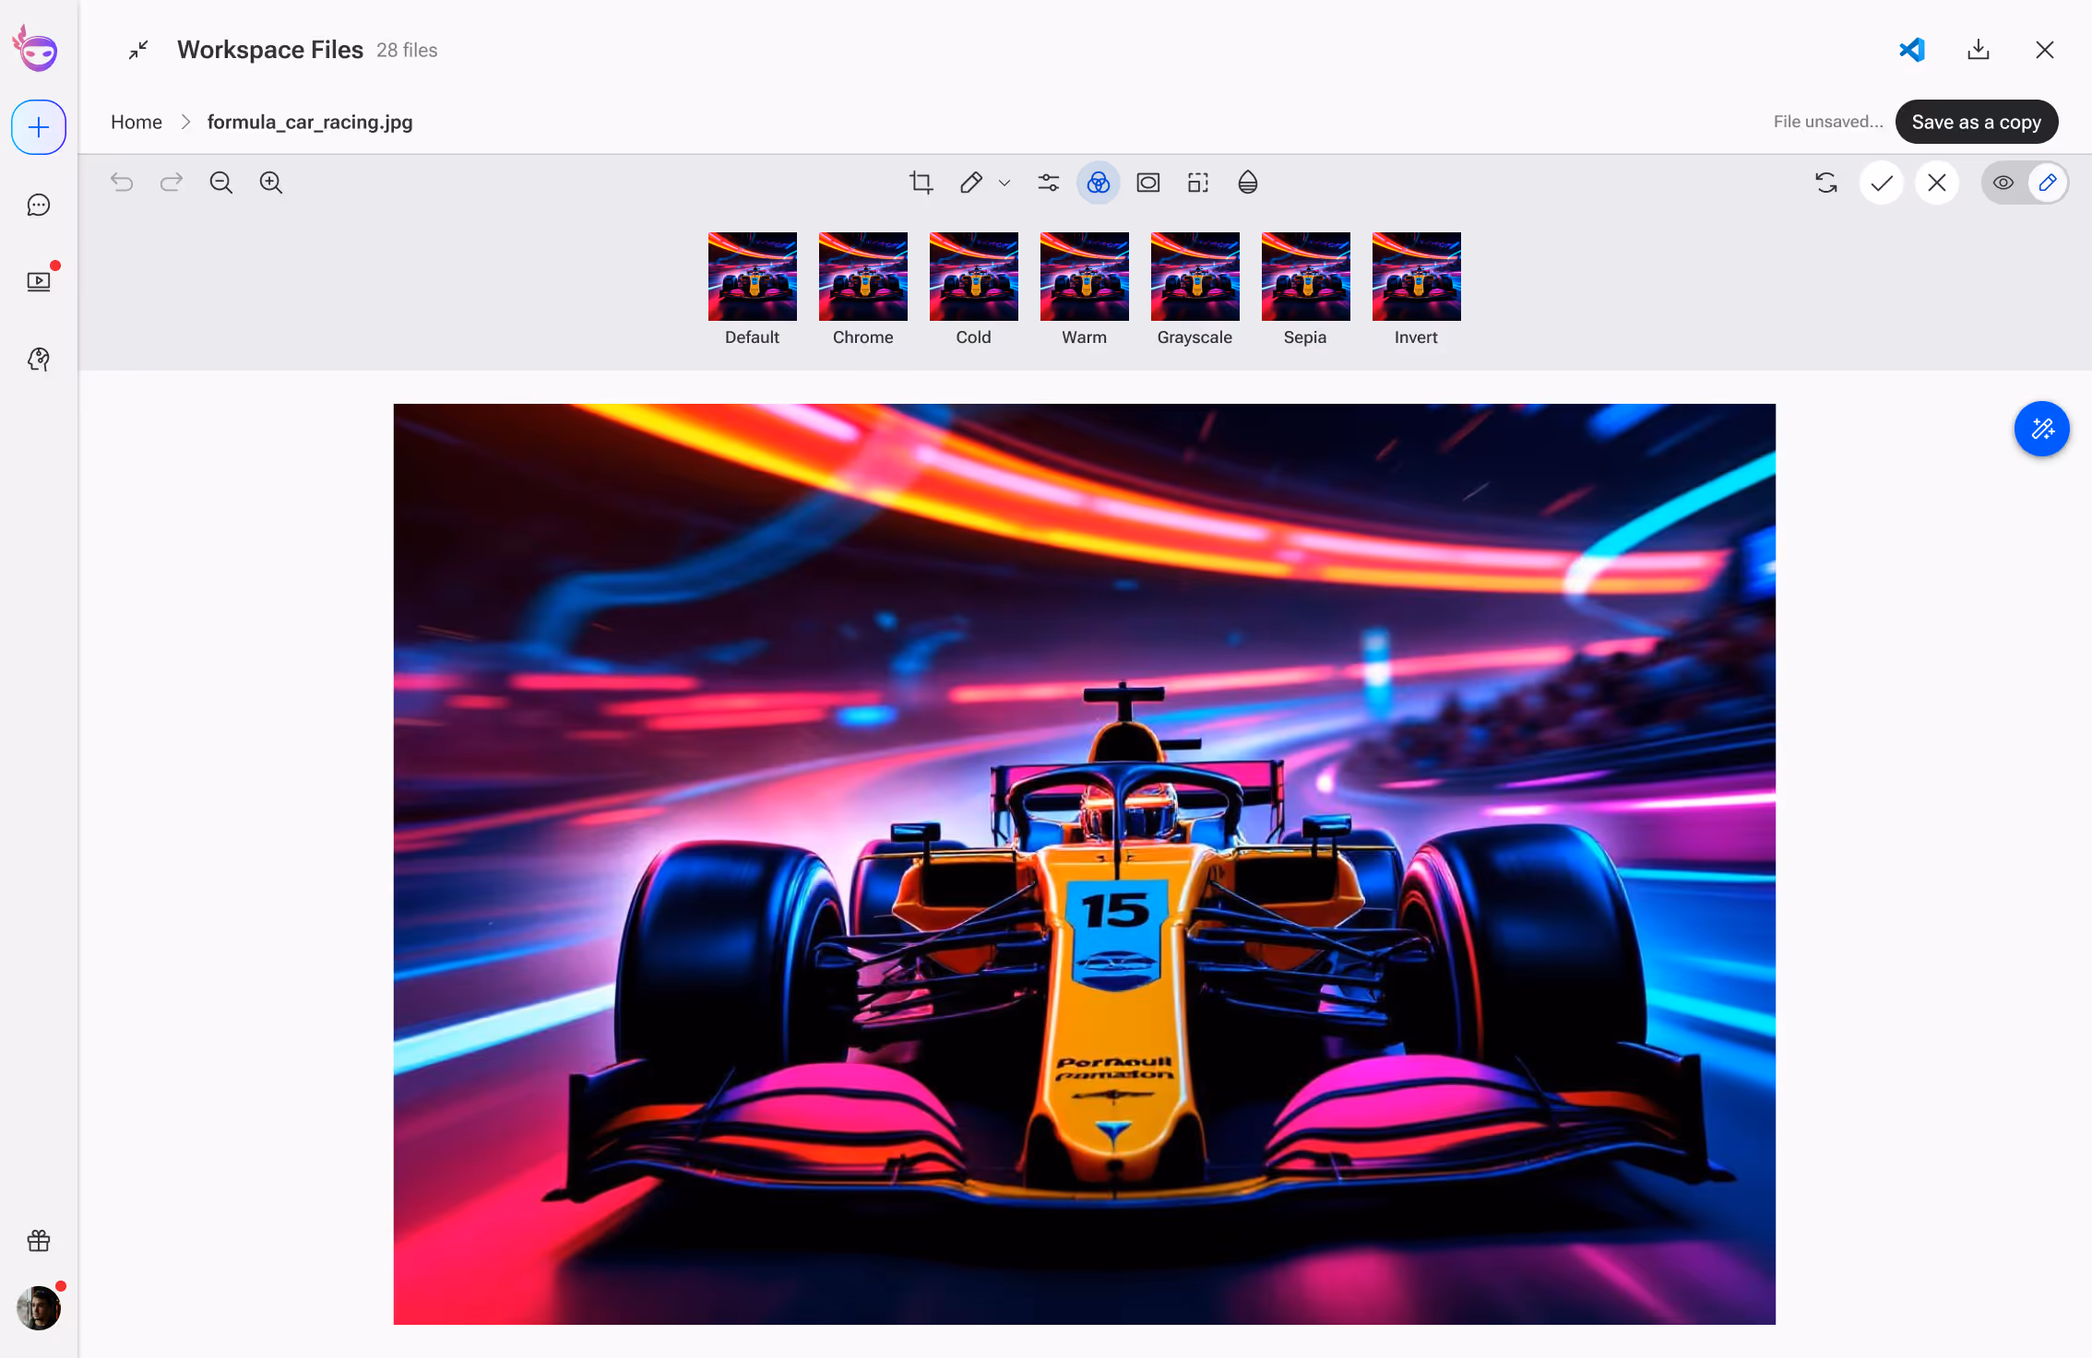
Task: Open the Blur droplet tool
Action: click(1247, 183)
